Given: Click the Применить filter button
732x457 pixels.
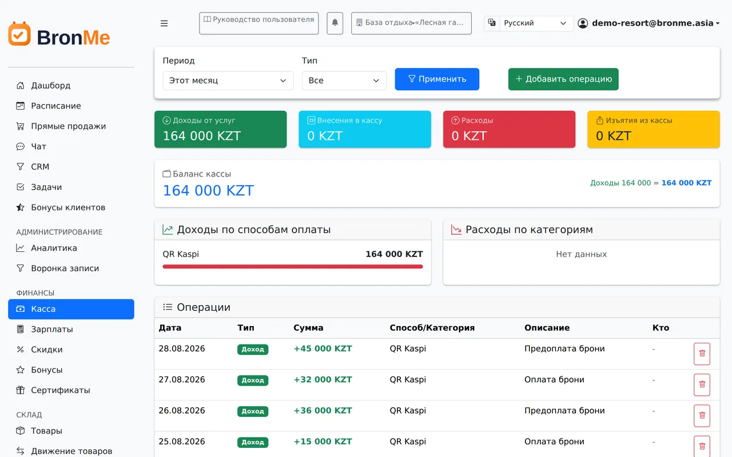Looking at the screenshot, I should (x=437, y=79).
